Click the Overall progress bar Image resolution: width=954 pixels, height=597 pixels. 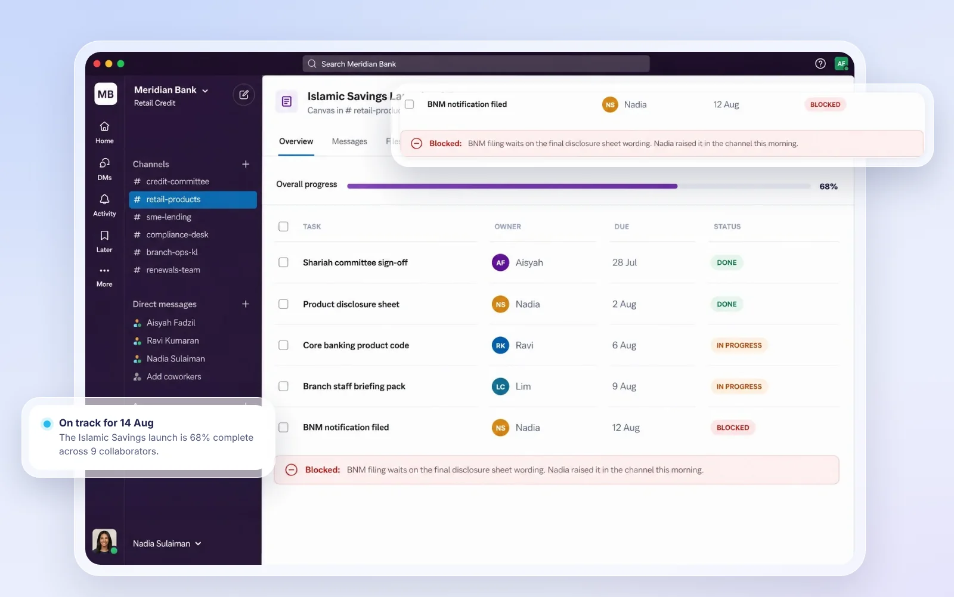pyautogui.click(x=578, y=186)
